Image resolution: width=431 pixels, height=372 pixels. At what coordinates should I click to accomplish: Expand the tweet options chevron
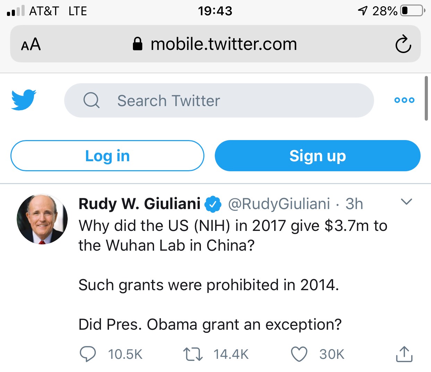tap(406, 201)
